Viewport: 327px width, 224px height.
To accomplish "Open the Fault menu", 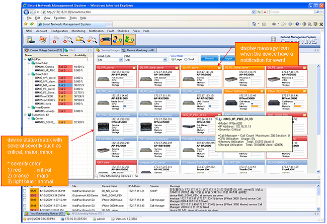I will pyautogui.click(x=111, y=31).
